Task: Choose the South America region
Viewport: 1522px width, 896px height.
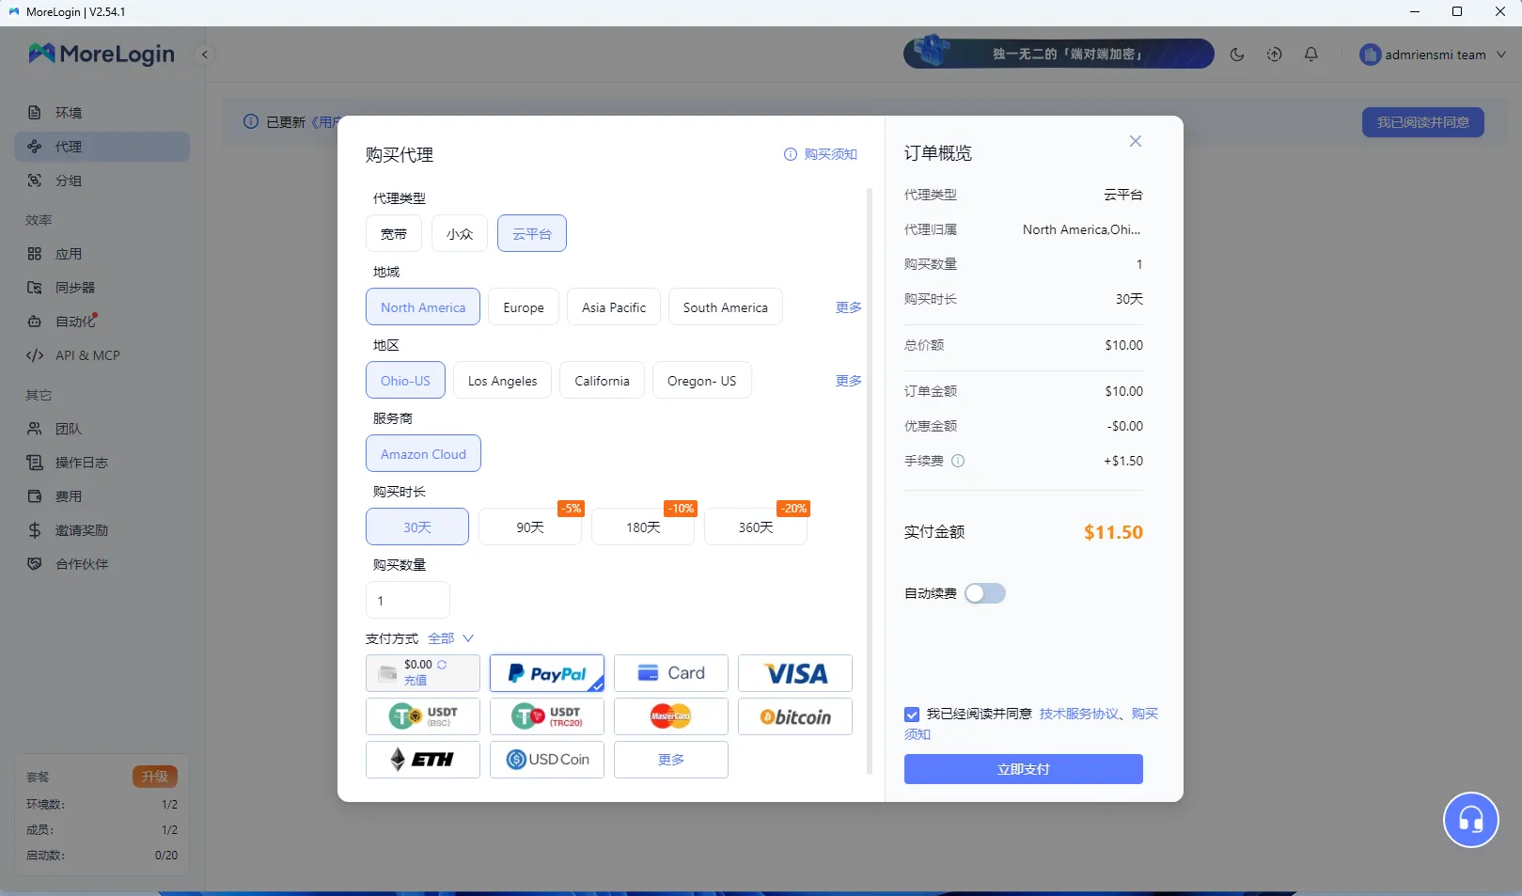Action: pos(726,307)
